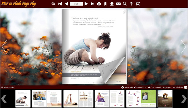The height and width of the screenshot is (108, 188).
Task: Open Switch Language option
Action: [159, 87]
